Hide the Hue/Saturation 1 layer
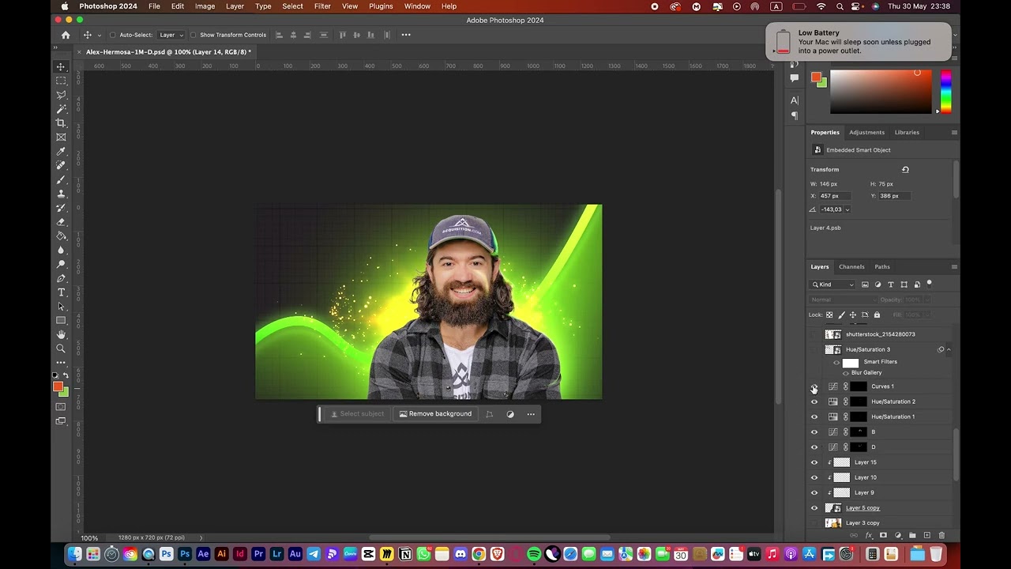 pos(814,416)
